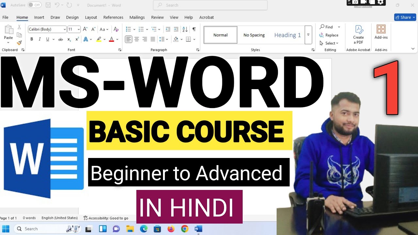Click the Center alignment icon
This screenshot has height=235, width=418.
pos(137,39)
